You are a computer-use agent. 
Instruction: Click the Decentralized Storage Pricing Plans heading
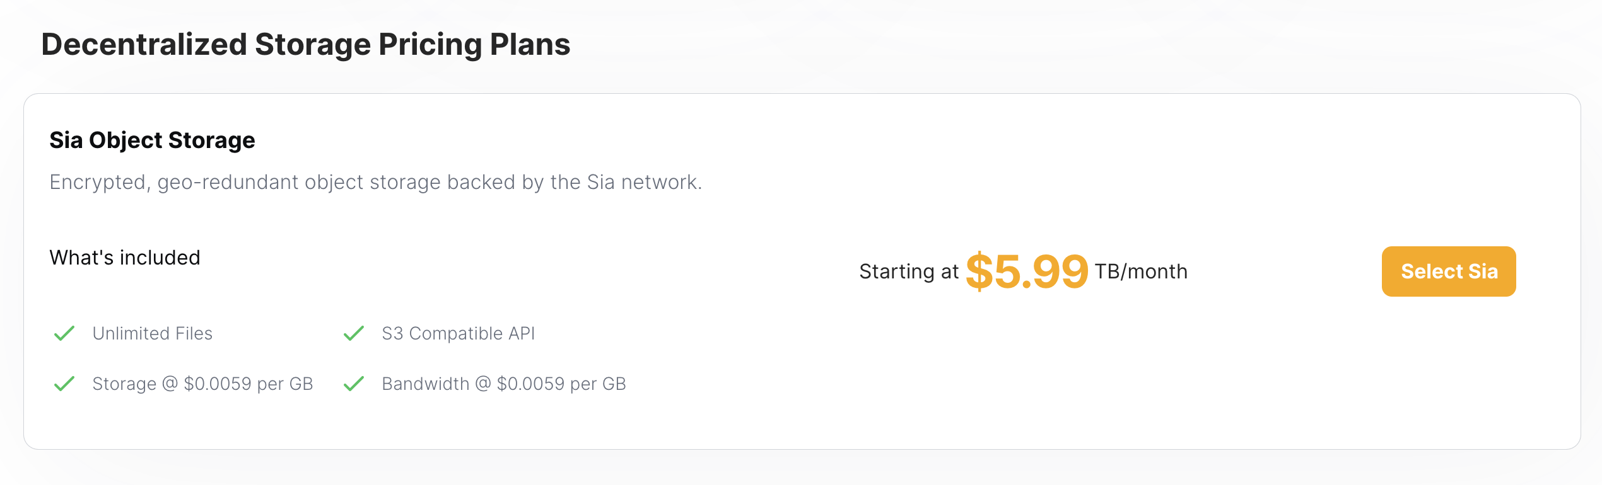pos(306,44)
